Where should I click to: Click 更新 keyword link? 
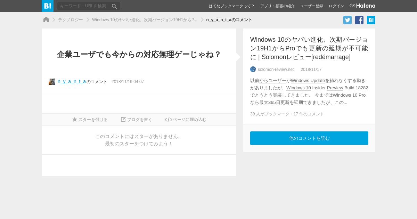click(285, 103)
